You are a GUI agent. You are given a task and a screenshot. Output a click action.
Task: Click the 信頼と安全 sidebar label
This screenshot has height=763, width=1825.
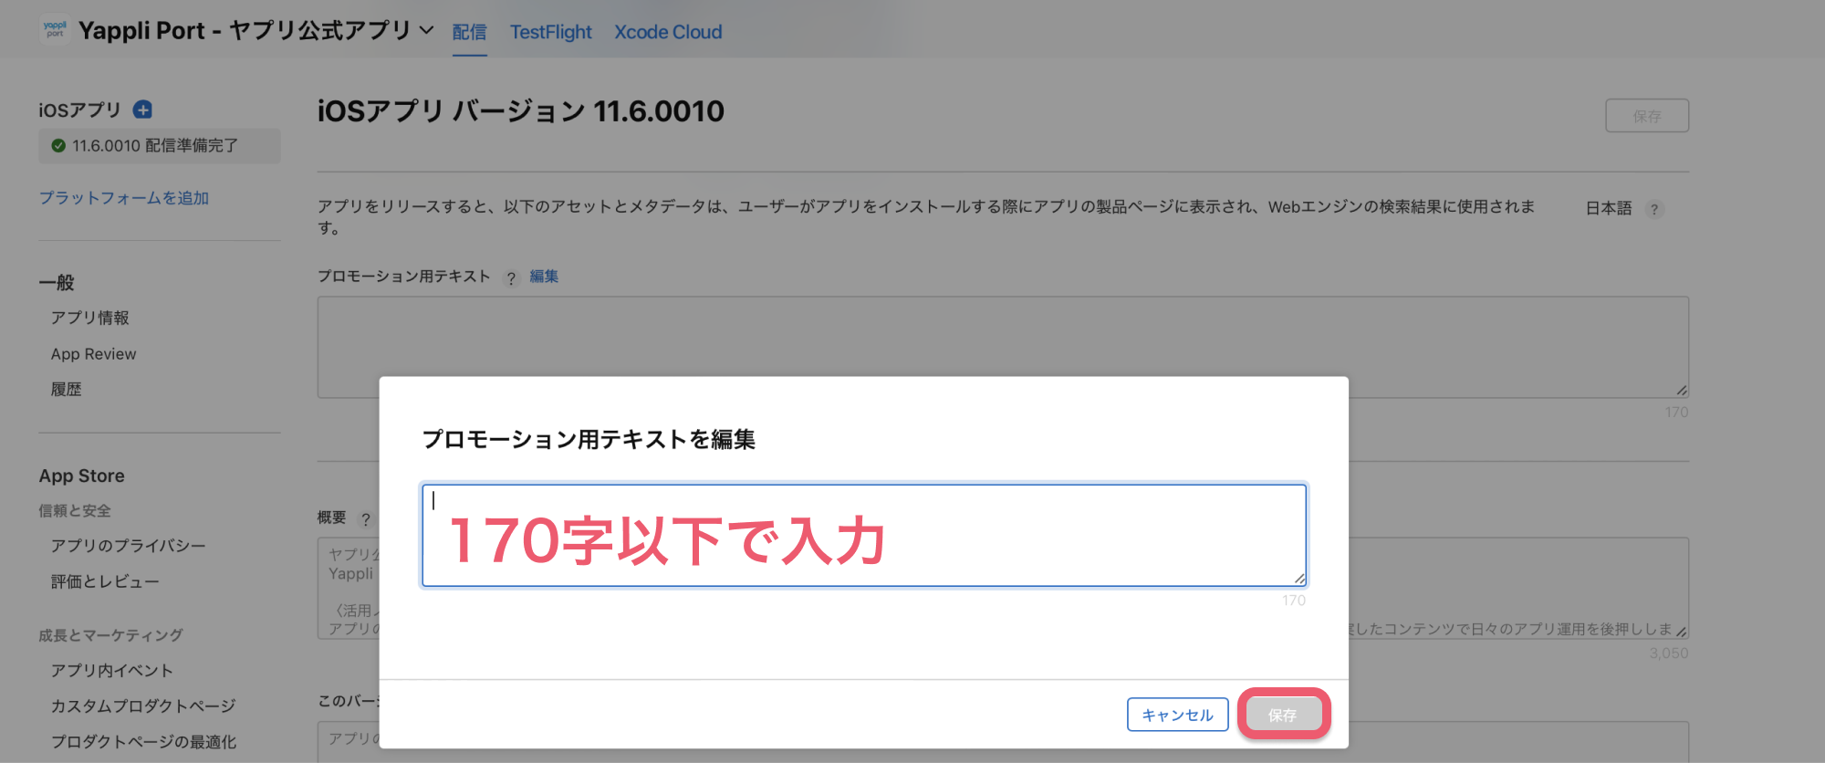pyautogui.click(x=75, y=511)
